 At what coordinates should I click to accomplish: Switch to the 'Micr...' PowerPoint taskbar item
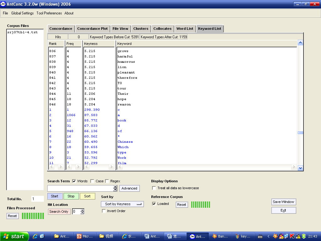tap(85, 236)
